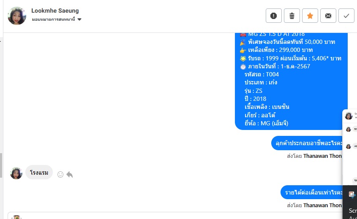
Task: React with emoji to โรงแรม message
Action: click(x=60, y=174)
